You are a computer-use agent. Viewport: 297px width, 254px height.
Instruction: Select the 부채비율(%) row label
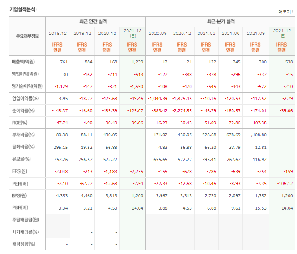23,135
